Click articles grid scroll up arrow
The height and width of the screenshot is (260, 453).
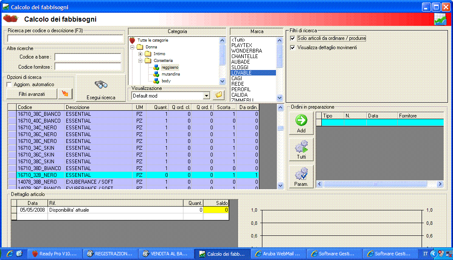tap(280, 108)
